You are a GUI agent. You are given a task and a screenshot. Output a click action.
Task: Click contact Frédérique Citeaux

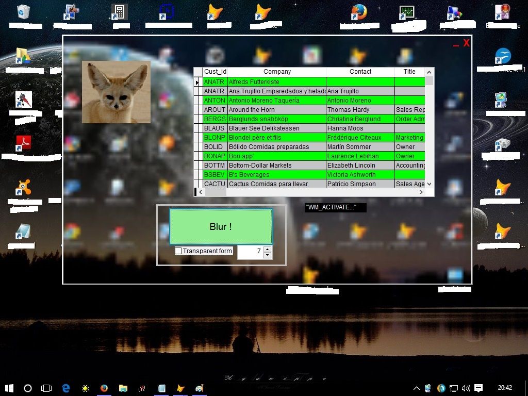pos(360,137)
